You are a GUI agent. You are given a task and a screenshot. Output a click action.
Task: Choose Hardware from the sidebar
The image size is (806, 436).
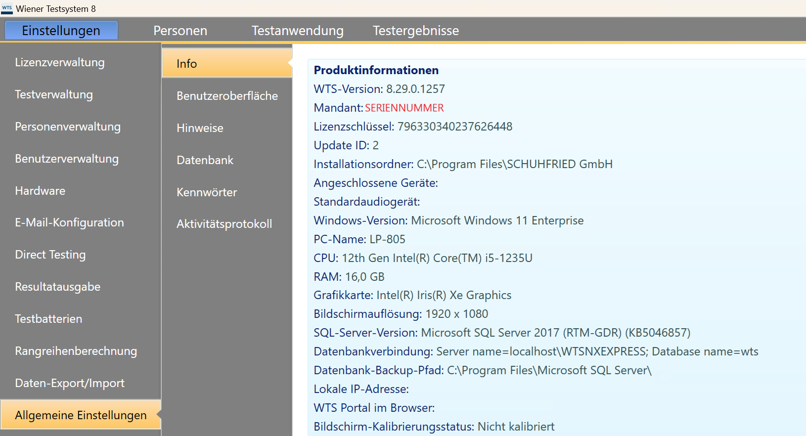(40, 191)
